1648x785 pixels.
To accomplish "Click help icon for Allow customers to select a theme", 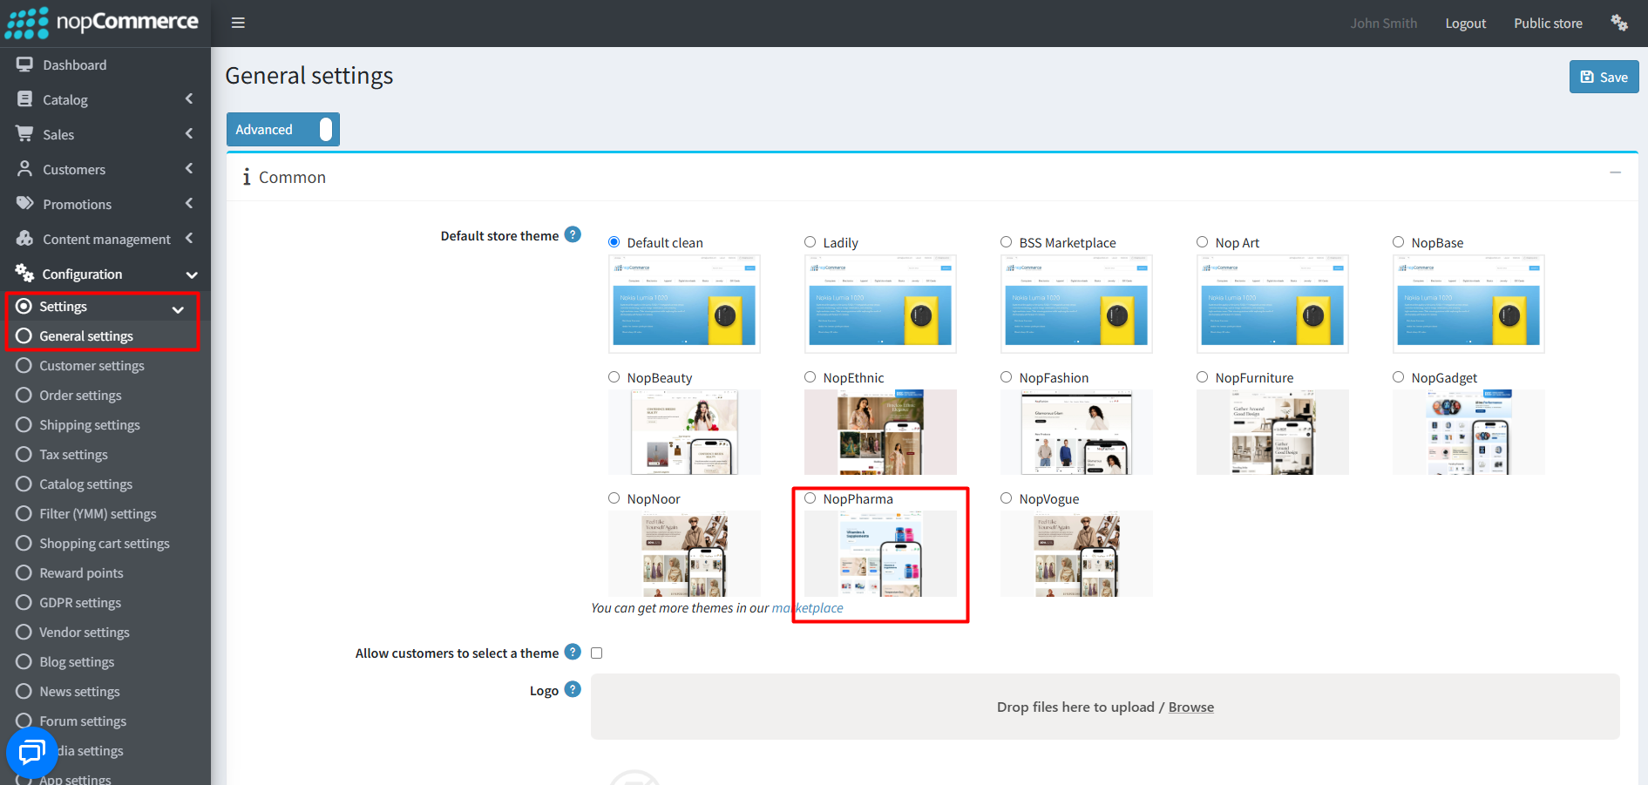I will click(573, 652).
